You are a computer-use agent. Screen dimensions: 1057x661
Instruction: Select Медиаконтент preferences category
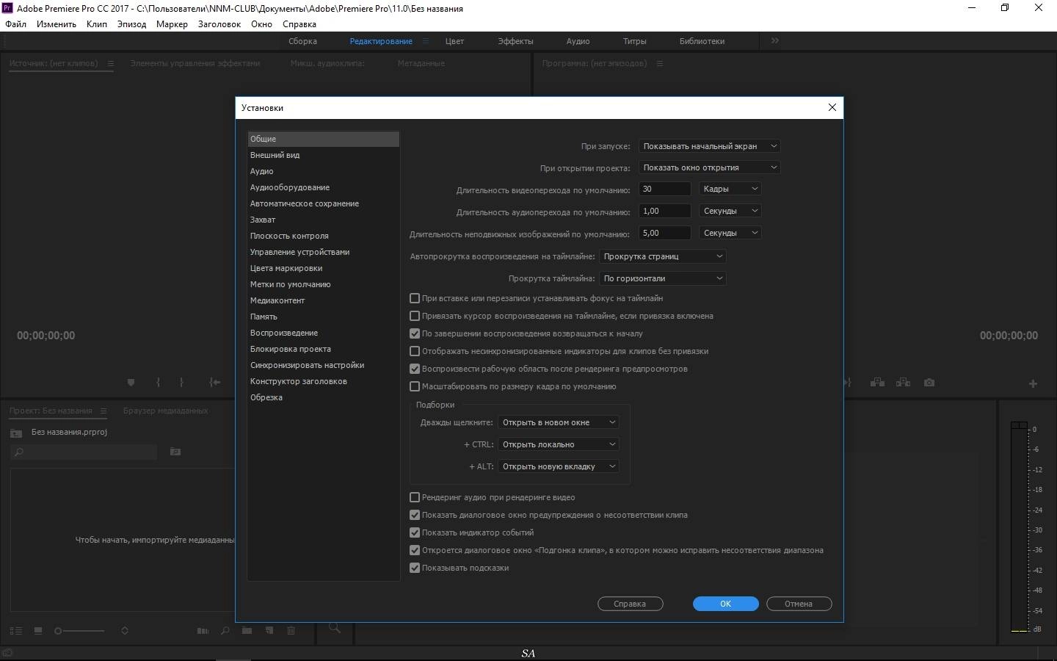[323, 300]
